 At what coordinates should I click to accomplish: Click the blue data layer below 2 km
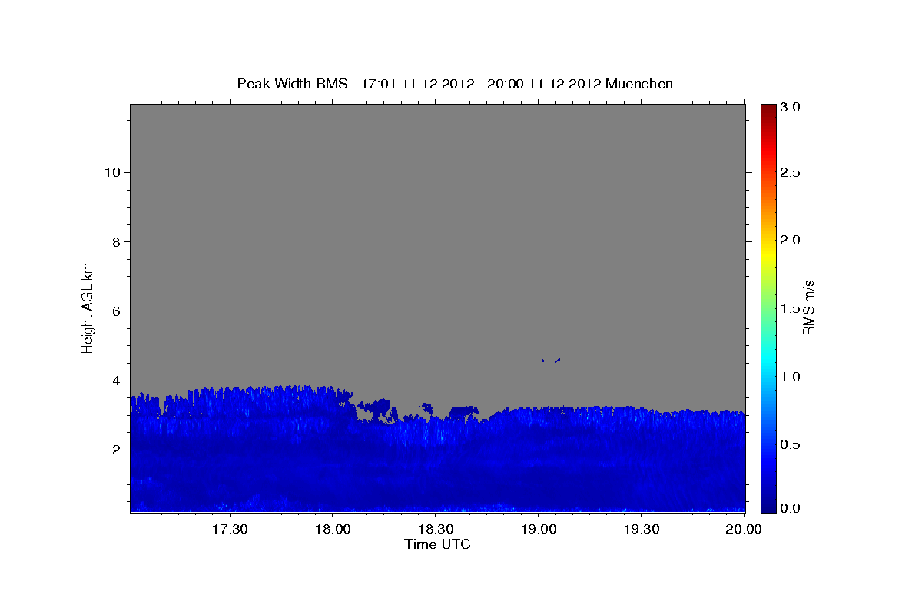pyautogui.click(x=437, y=480)
